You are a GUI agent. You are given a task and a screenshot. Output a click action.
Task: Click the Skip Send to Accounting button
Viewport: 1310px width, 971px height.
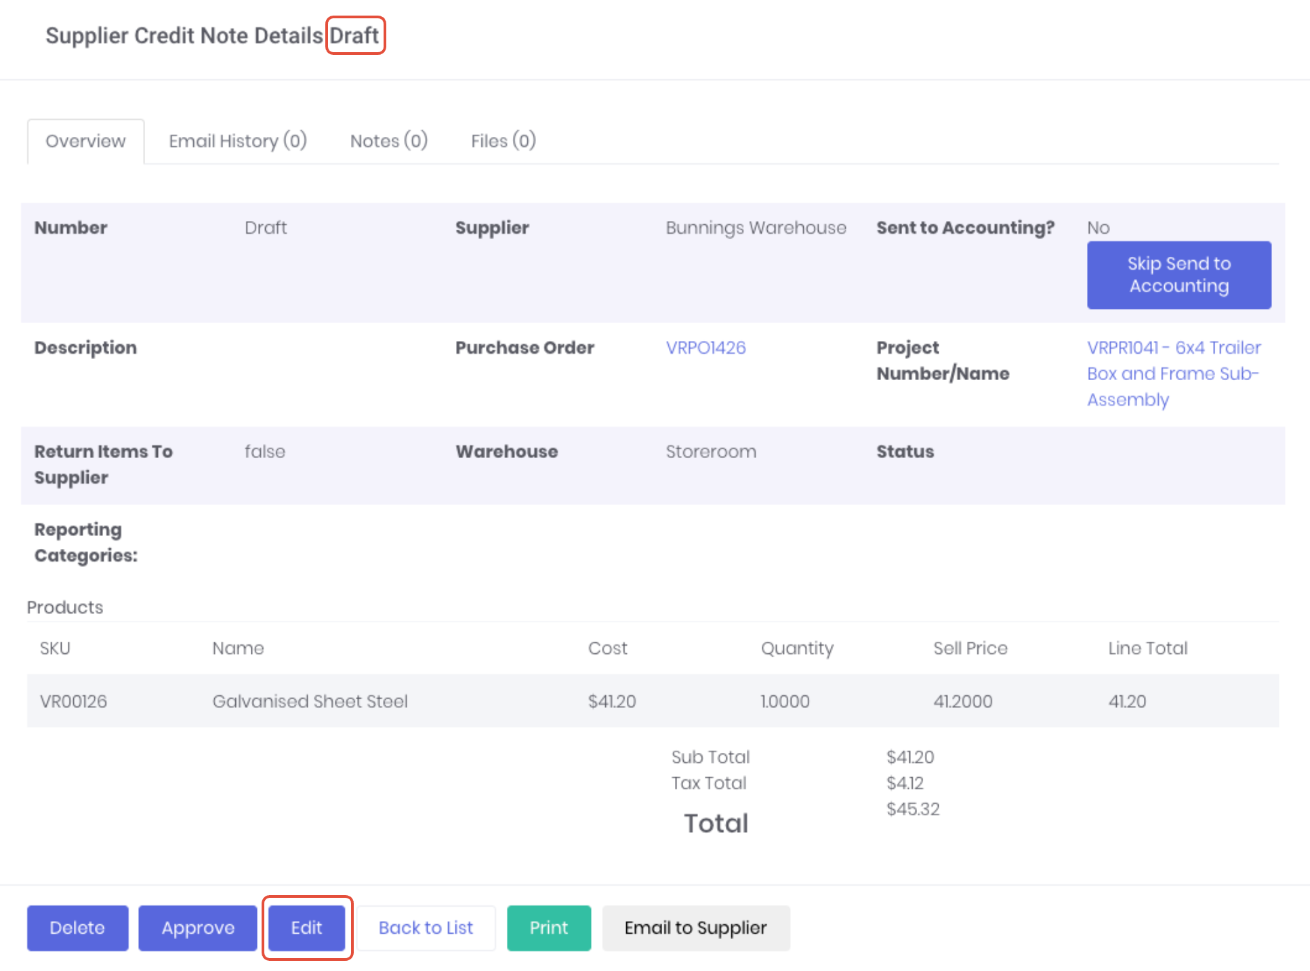click(x=1179, y=275)
